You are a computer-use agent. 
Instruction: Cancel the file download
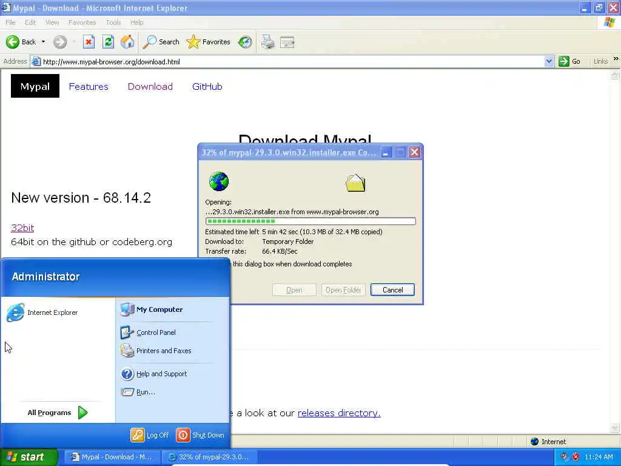[x=392, y=289]
